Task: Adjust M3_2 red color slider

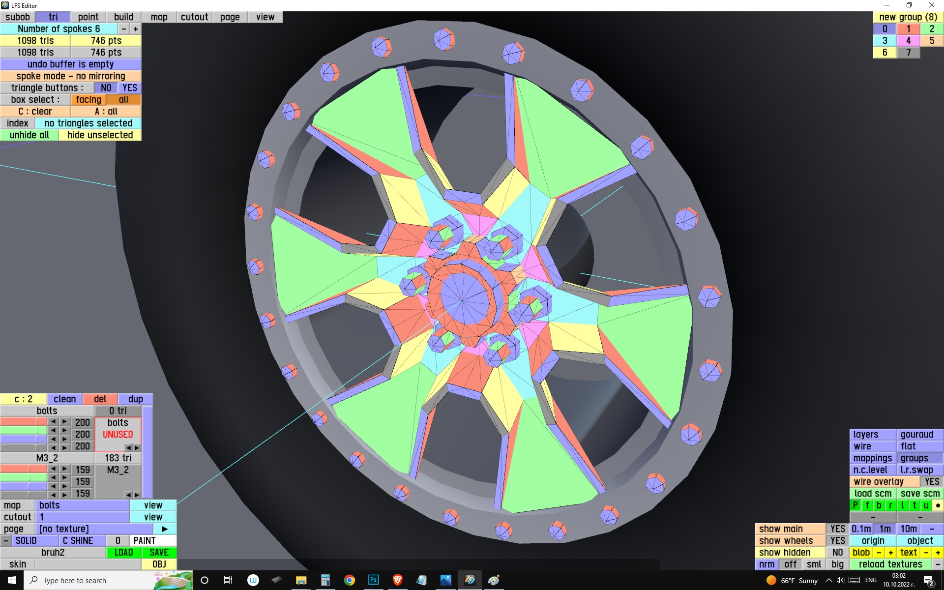Action: pos(24,469)
